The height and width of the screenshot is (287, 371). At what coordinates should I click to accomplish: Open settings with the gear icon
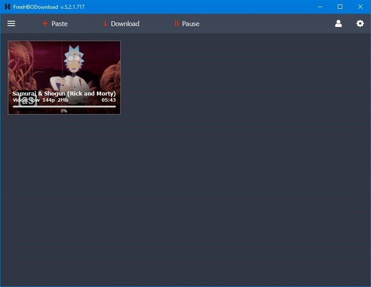click(360, 24)
